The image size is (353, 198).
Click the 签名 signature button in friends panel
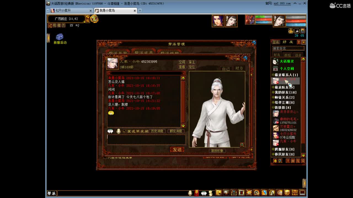[x=276, y=42]
